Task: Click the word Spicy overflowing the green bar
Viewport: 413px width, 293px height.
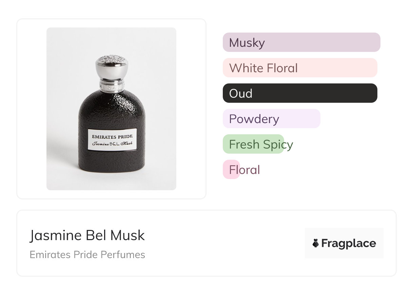Action: click(278, 144)
